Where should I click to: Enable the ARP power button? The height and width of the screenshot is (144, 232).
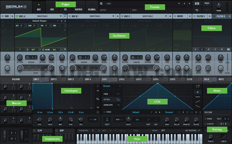(56, 130)
